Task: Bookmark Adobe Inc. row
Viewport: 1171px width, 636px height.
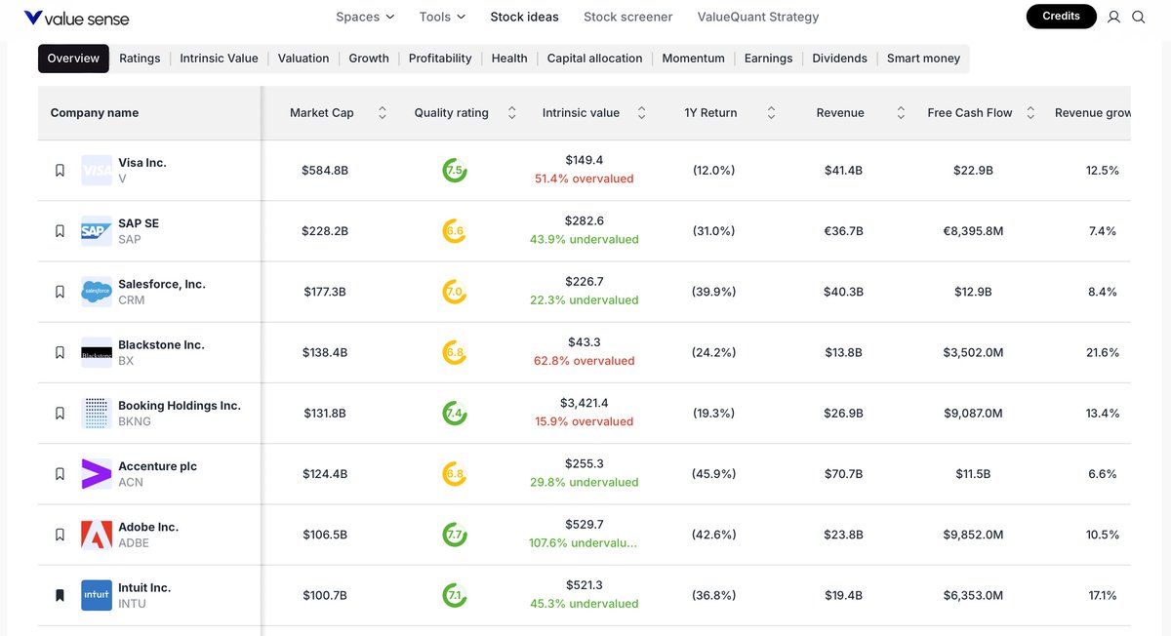Action: coord(60,535)
